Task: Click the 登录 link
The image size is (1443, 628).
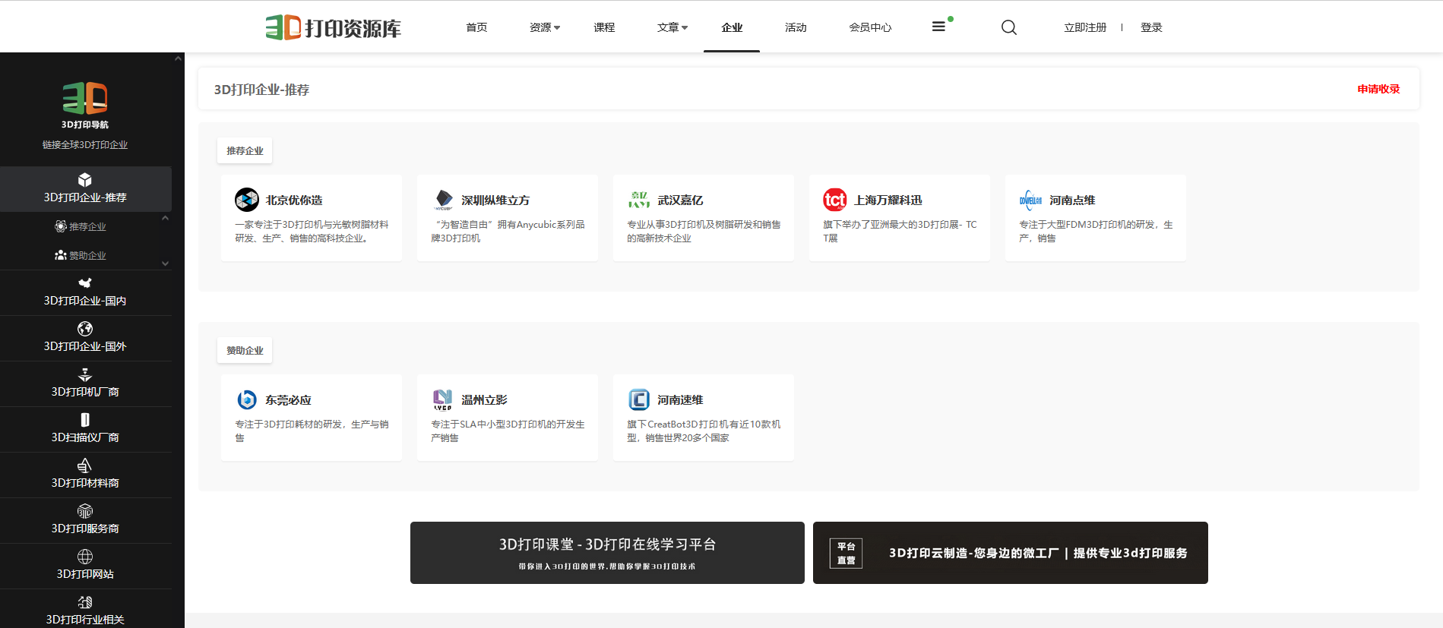Action: point(1151,27)
